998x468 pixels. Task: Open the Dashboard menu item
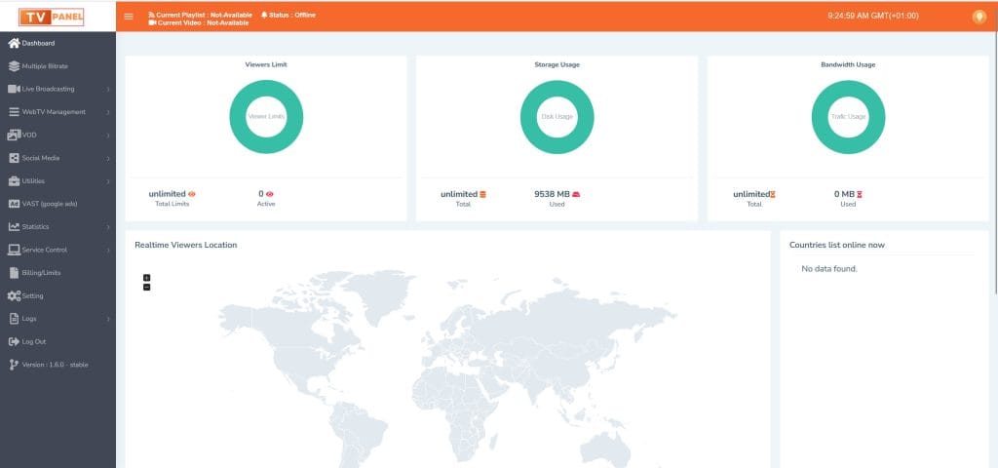tap(58, 43)
